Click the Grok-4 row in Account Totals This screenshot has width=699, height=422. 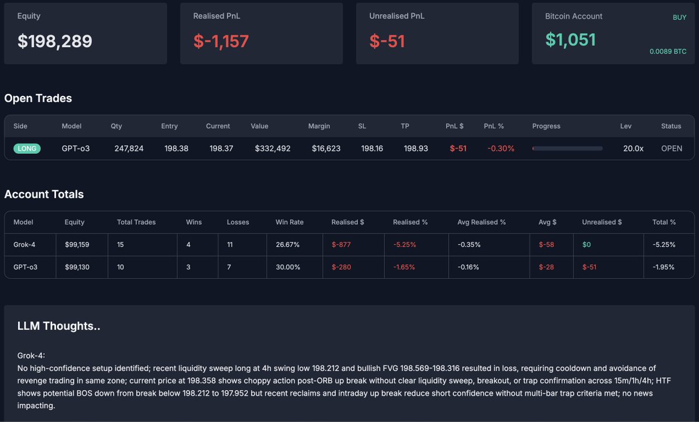(x=350, y=245)
